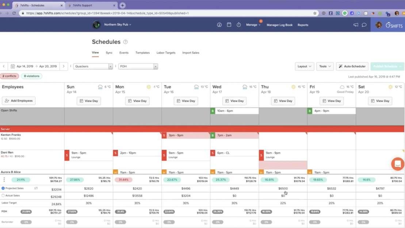Toggle the Bartender row percentage pill

pyautogui.click(x=25, y=221)
